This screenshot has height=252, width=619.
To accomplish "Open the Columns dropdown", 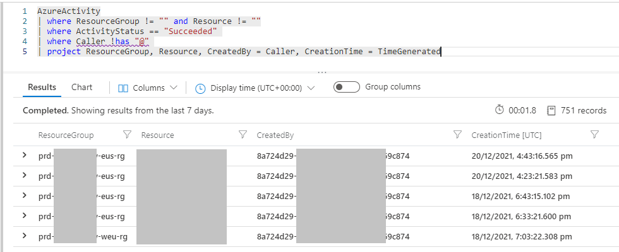I will [148, 88].
